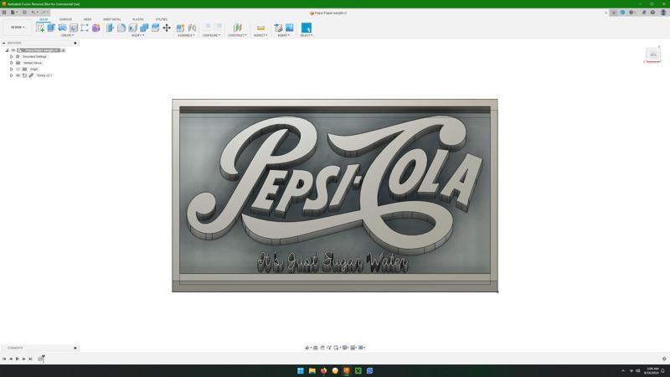Choose the Extrude tool icon
The width and height of the screenshot is (670, 377).
(x=51, y=28)
